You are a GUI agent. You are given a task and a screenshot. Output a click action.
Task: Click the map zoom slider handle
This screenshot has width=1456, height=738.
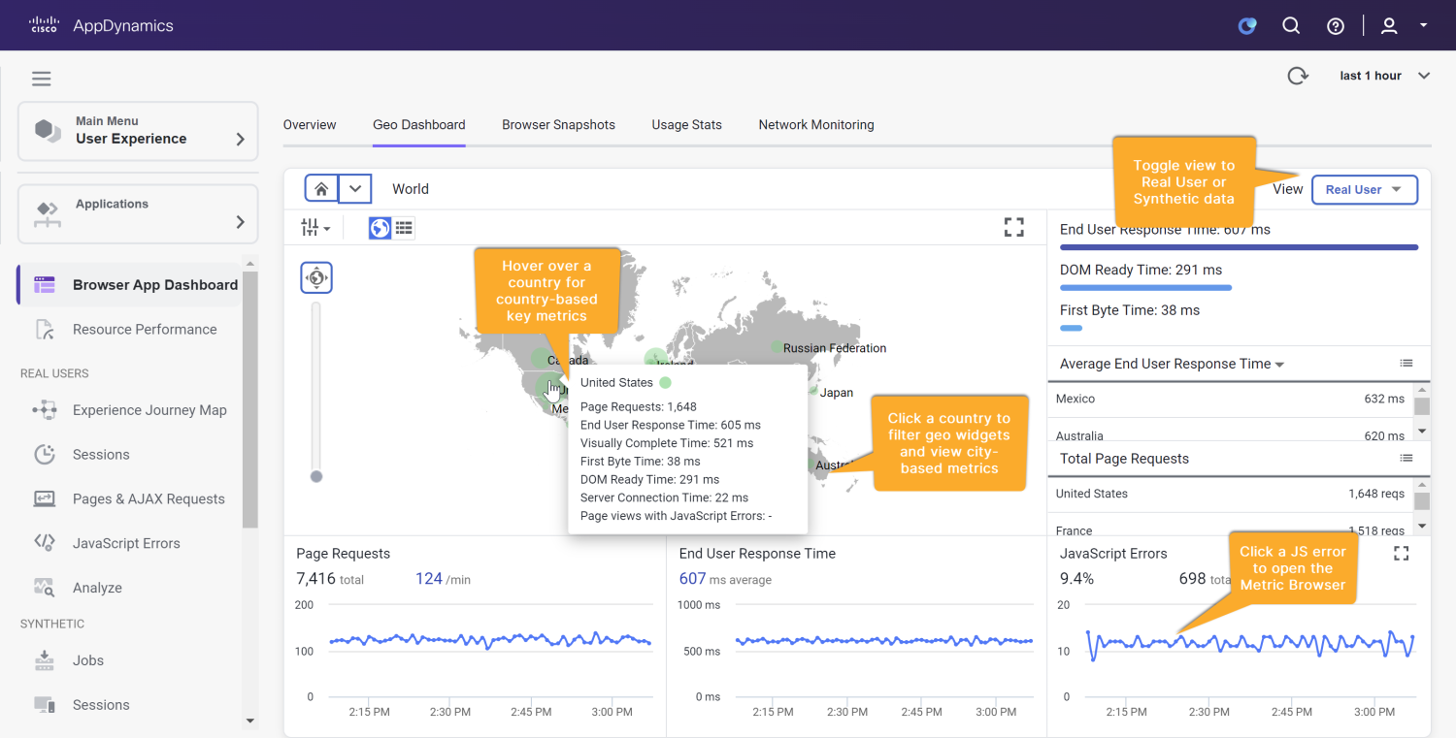[315, 476]
